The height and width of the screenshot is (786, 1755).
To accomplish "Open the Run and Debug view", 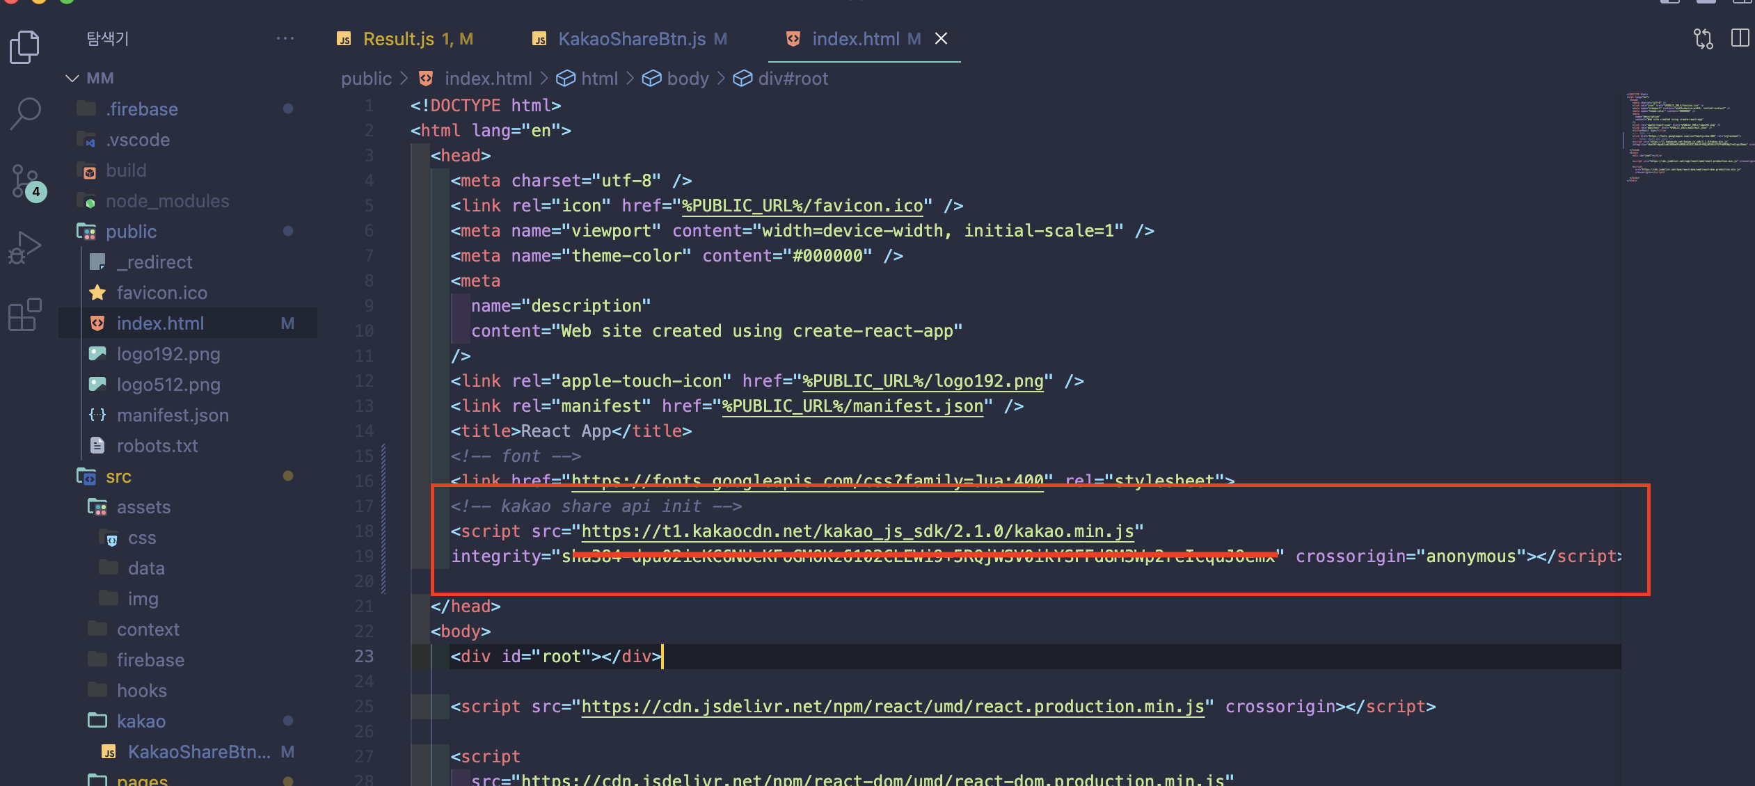I will (25, 248).
